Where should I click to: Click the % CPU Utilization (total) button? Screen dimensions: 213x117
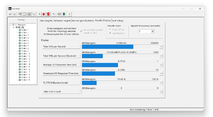tap(62, 83)
